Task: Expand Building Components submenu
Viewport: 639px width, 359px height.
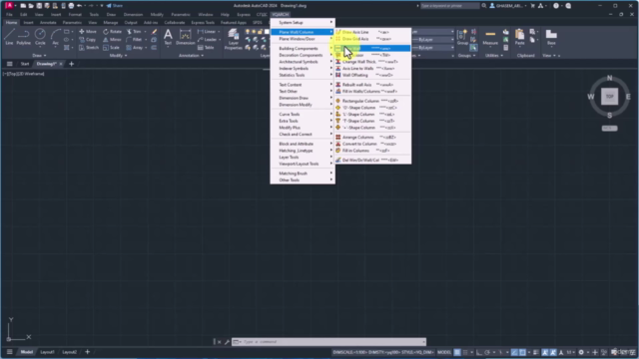Action: click(x=303, y=48)
